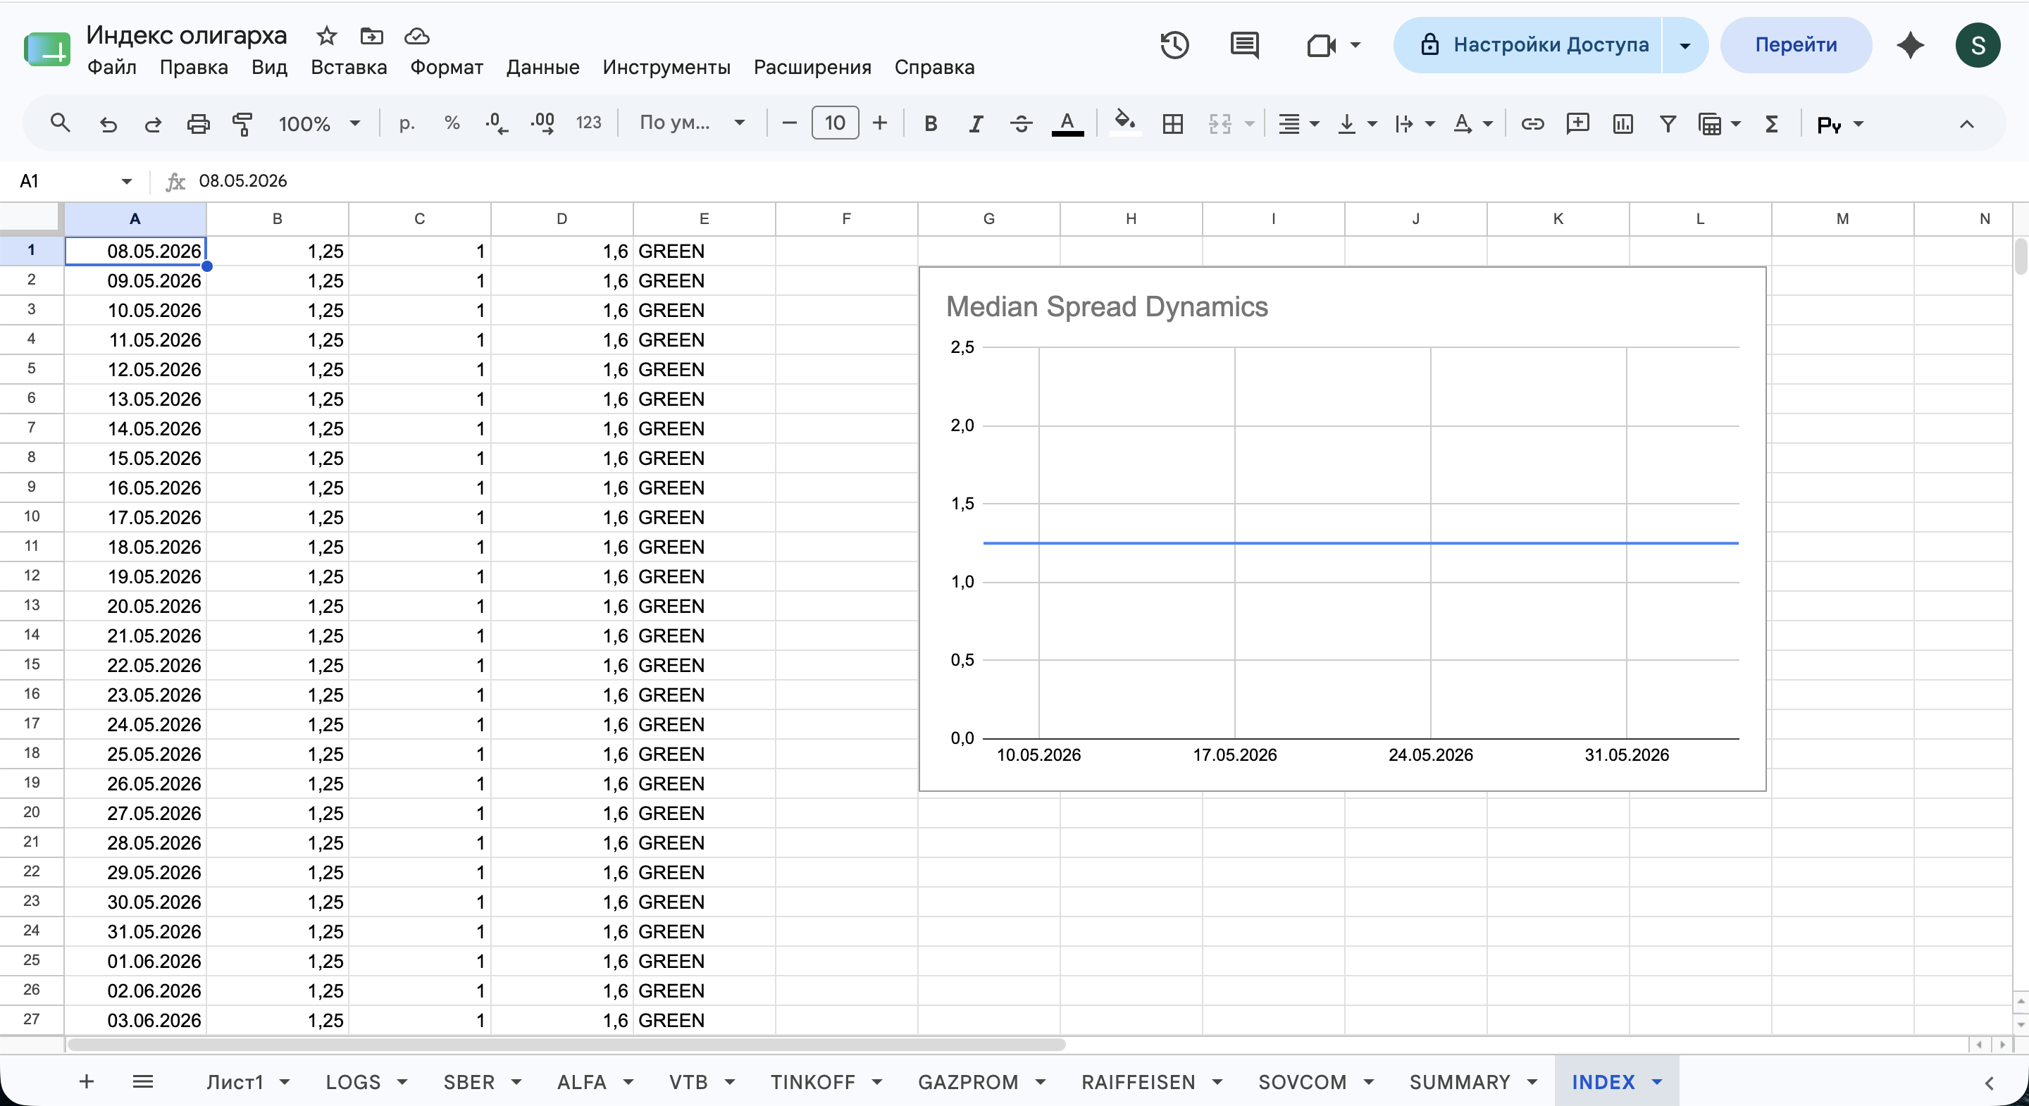Viewport: 2029px width, 1106px height.
Task: Decrease font size with minus
Action: [x=789, y=123]
